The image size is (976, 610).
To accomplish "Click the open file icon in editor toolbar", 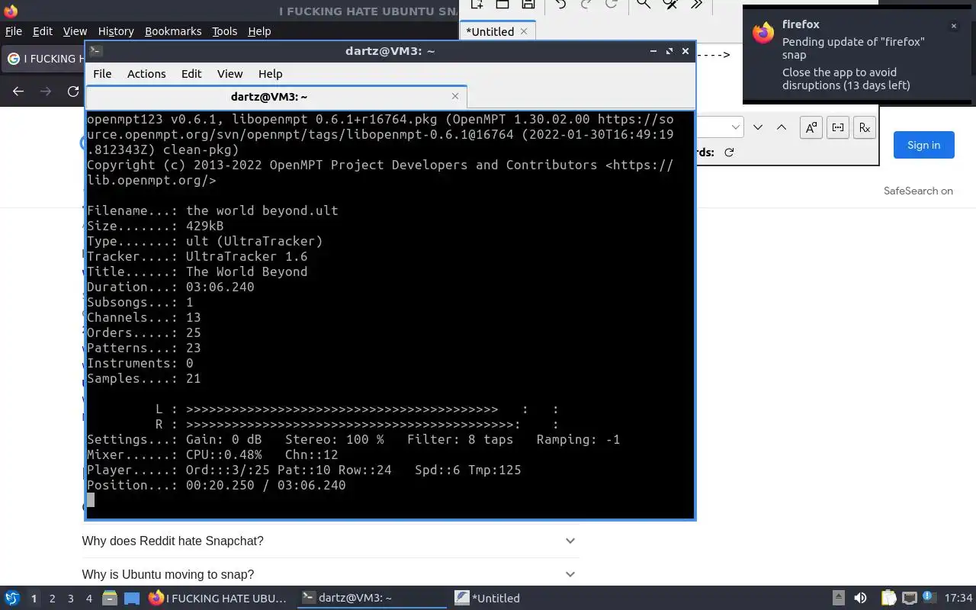I will (502, 5).
